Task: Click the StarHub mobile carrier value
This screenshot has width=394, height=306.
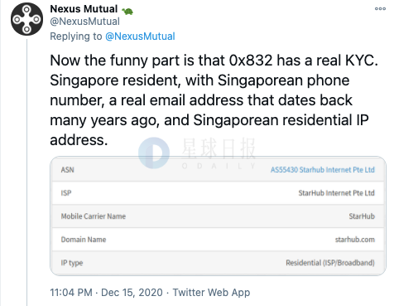Action: [x=362, y=216]
